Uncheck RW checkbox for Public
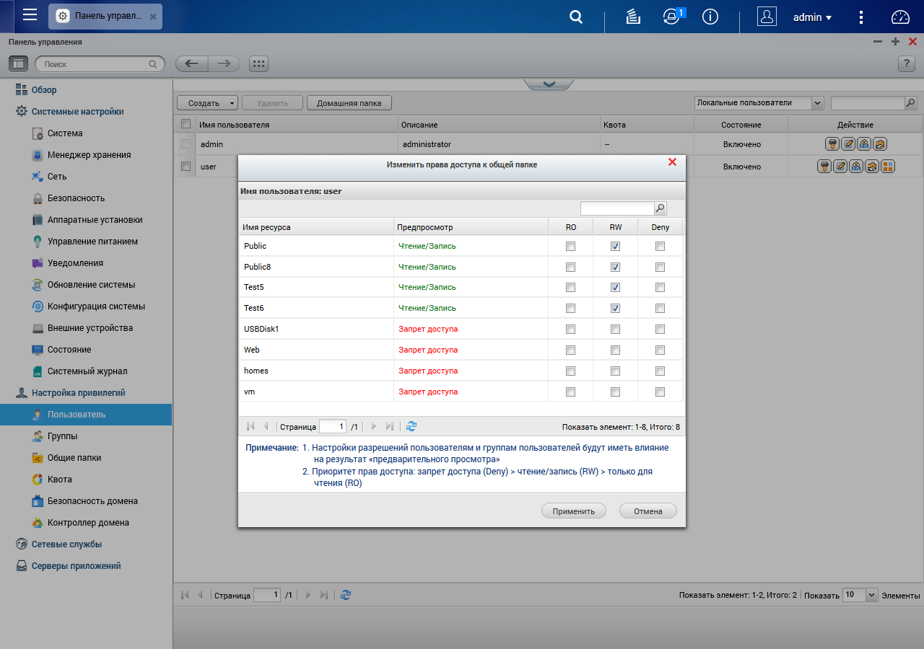 [615, 247]
